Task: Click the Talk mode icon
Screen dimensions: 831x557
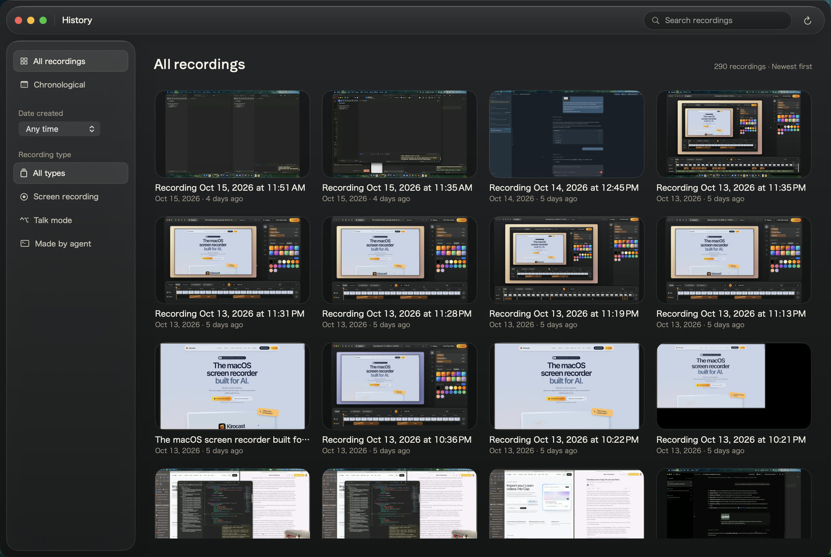Action: [x=24, y=220]
